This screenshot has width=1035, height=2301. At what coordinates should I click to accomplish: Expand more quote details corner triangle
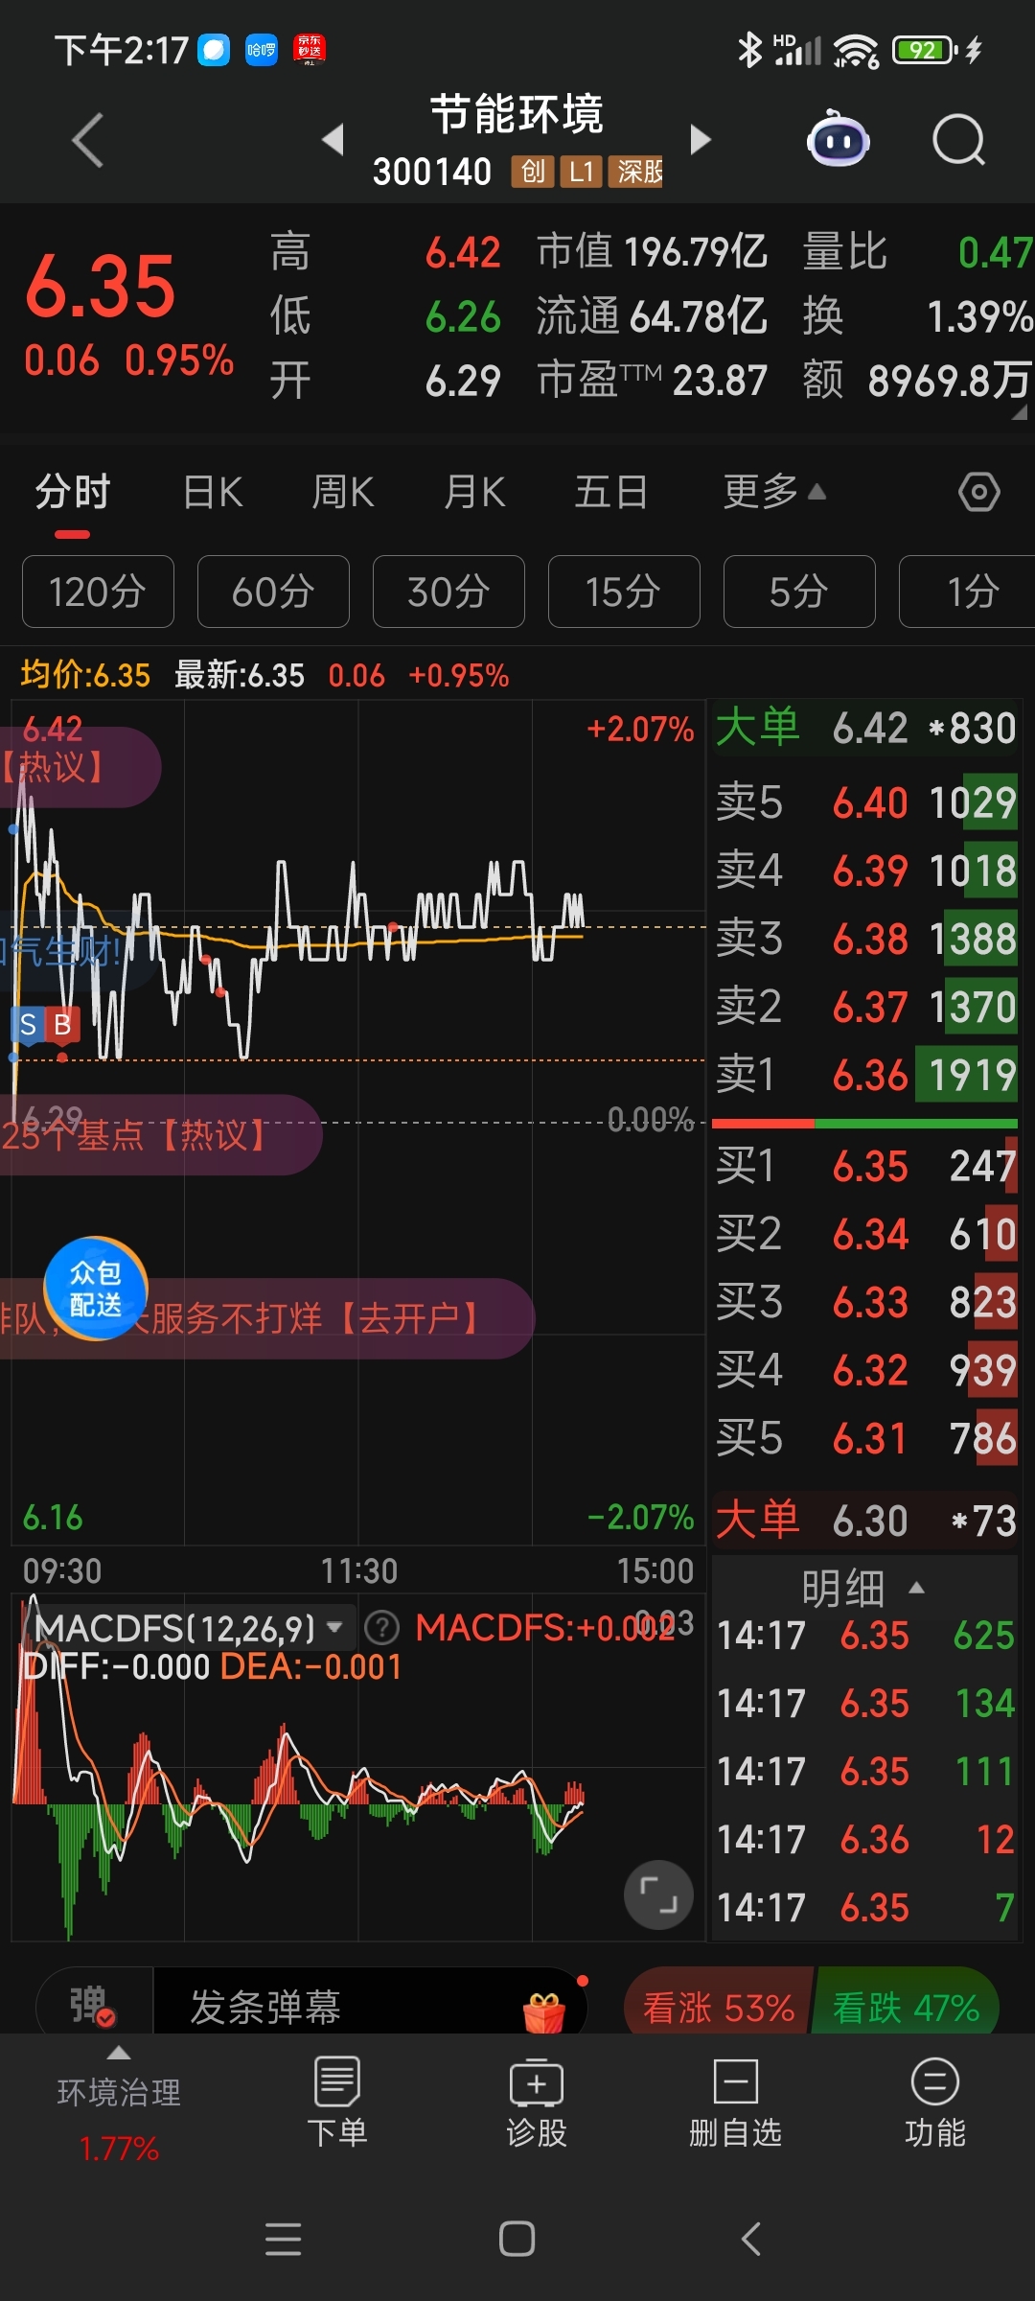point(1019,413)
